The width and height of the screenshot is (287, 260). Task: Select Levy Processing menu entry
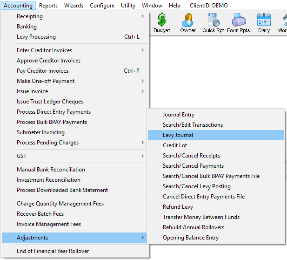(75, 37)
